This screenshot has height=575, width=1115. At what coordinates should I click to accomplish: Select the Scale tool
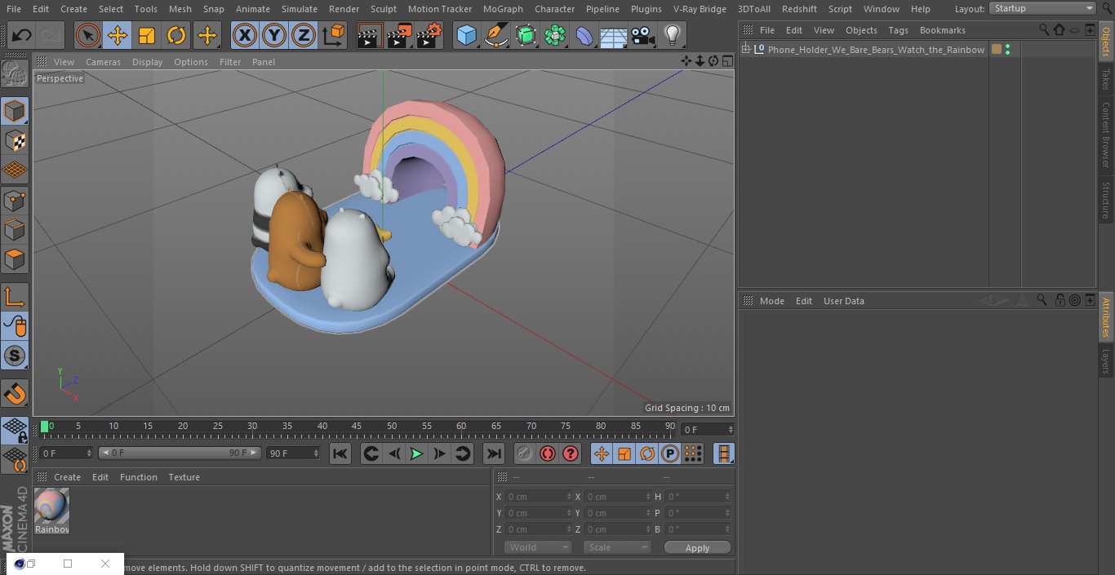pos(147,36)
